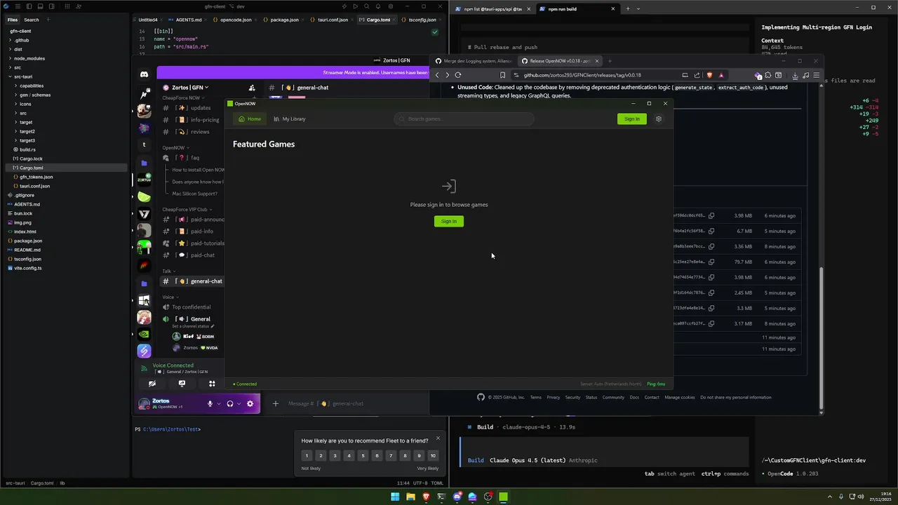
Task: Share your screen in Discord voice panel
Action: pos(182,384)
